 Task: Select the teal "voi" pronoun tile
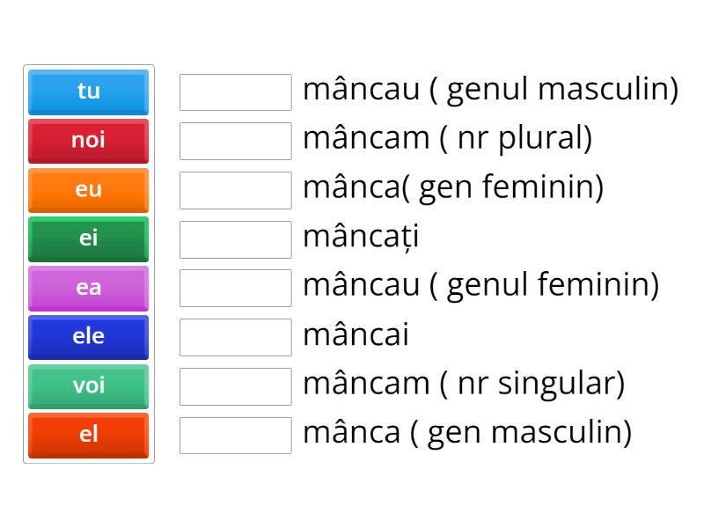click(88, 385)
